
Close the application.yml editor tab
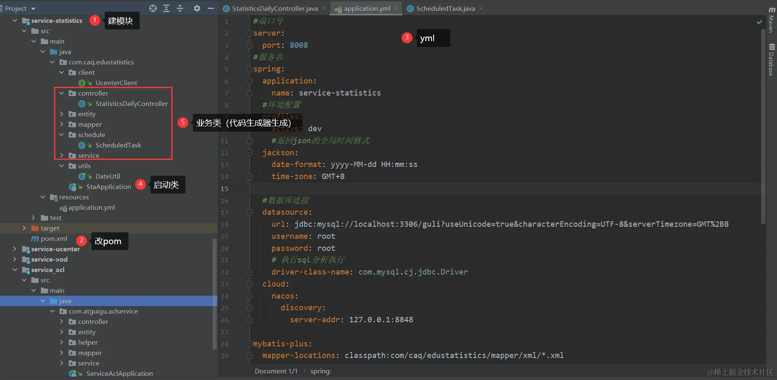tap(396, 8)
